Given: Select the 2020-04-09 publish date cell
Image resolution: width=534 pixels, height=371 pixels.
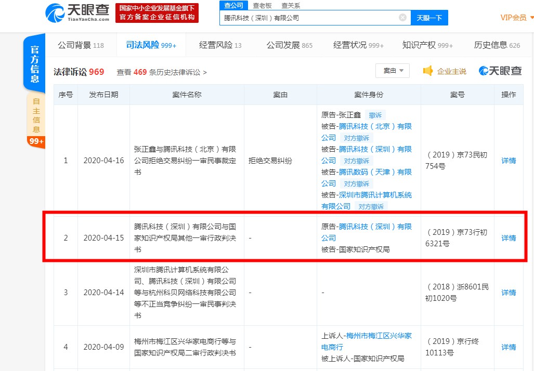Looking at the screenshot, I should 103,347.
